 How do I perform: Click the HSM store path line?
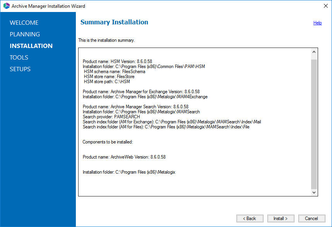click(x=107, y=82)
